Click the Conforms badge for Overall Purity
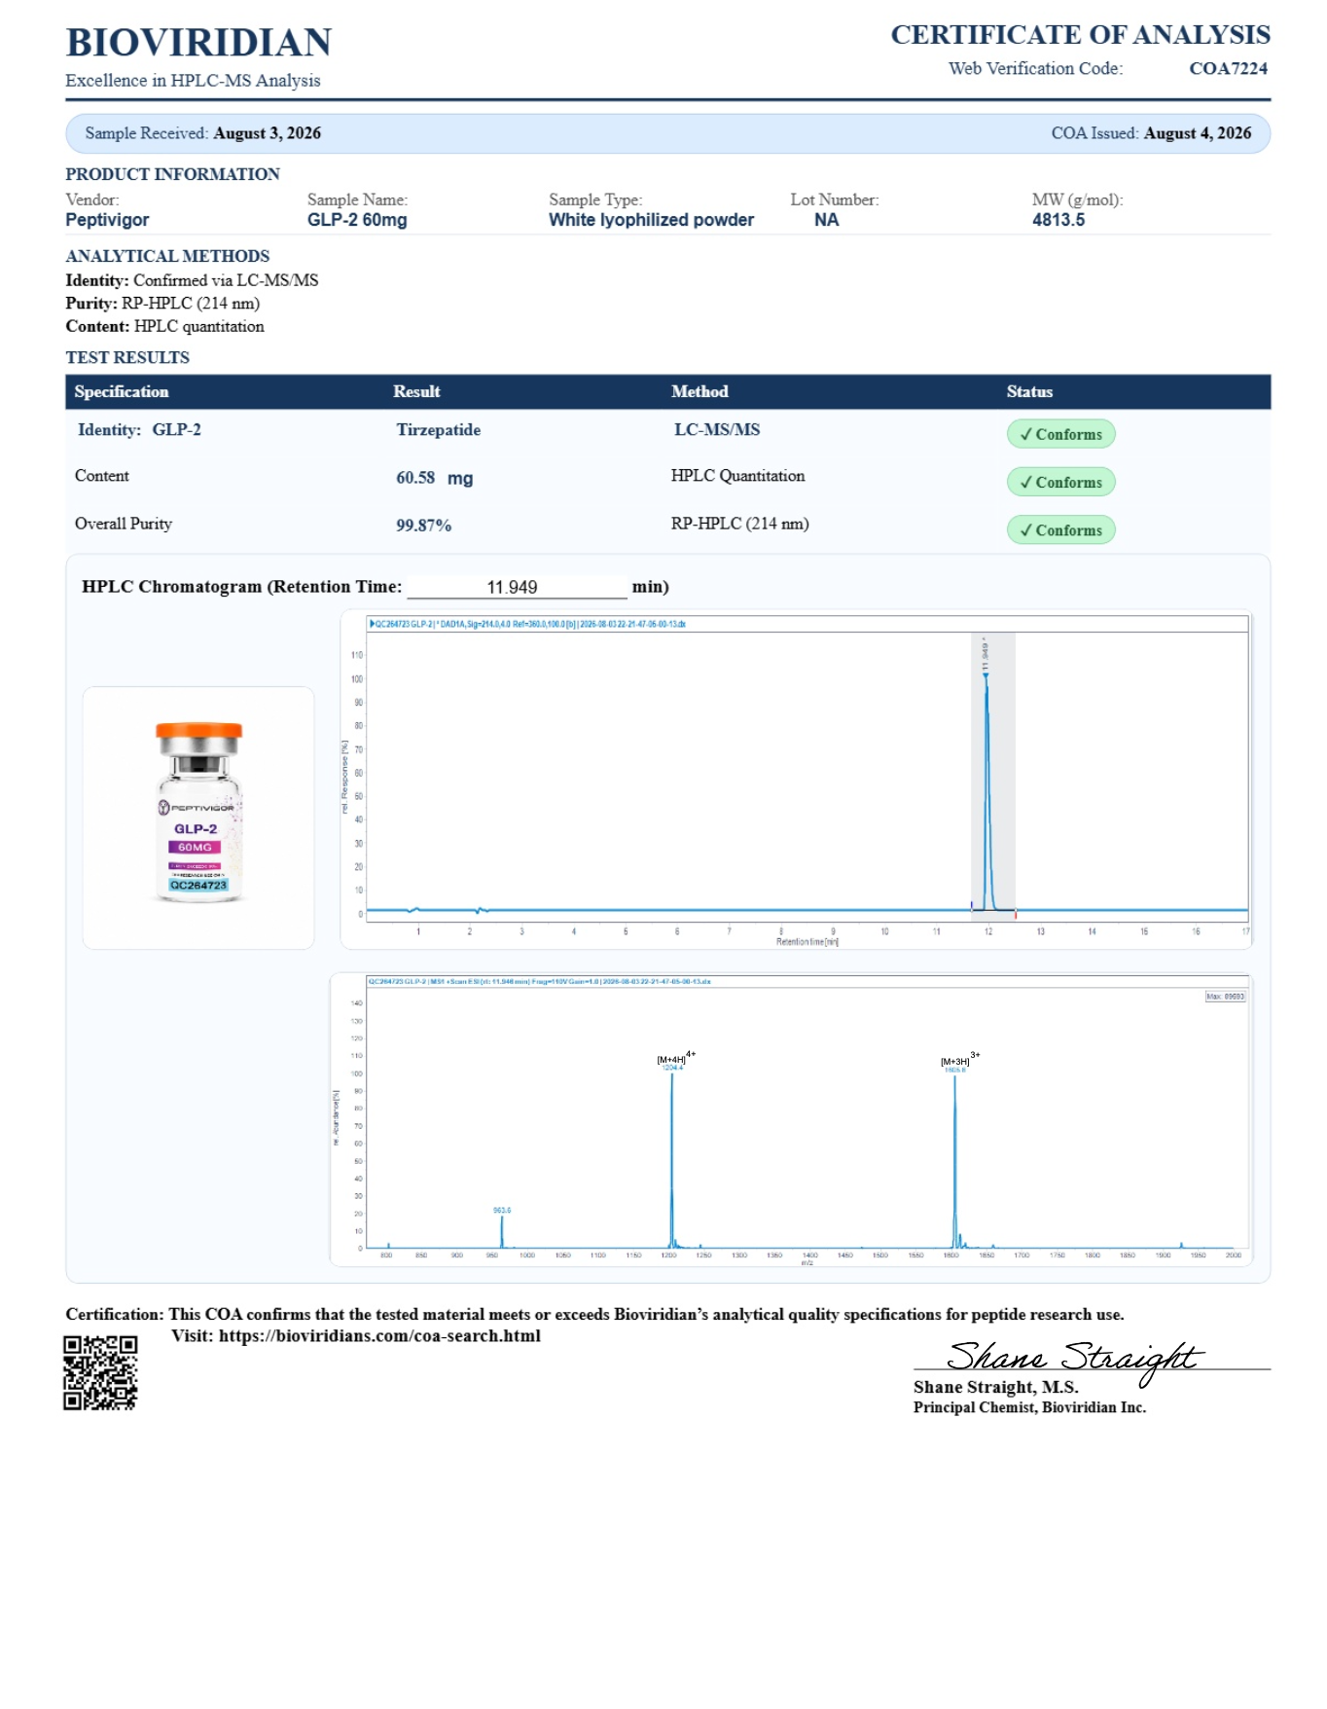 coord(1060,529)
